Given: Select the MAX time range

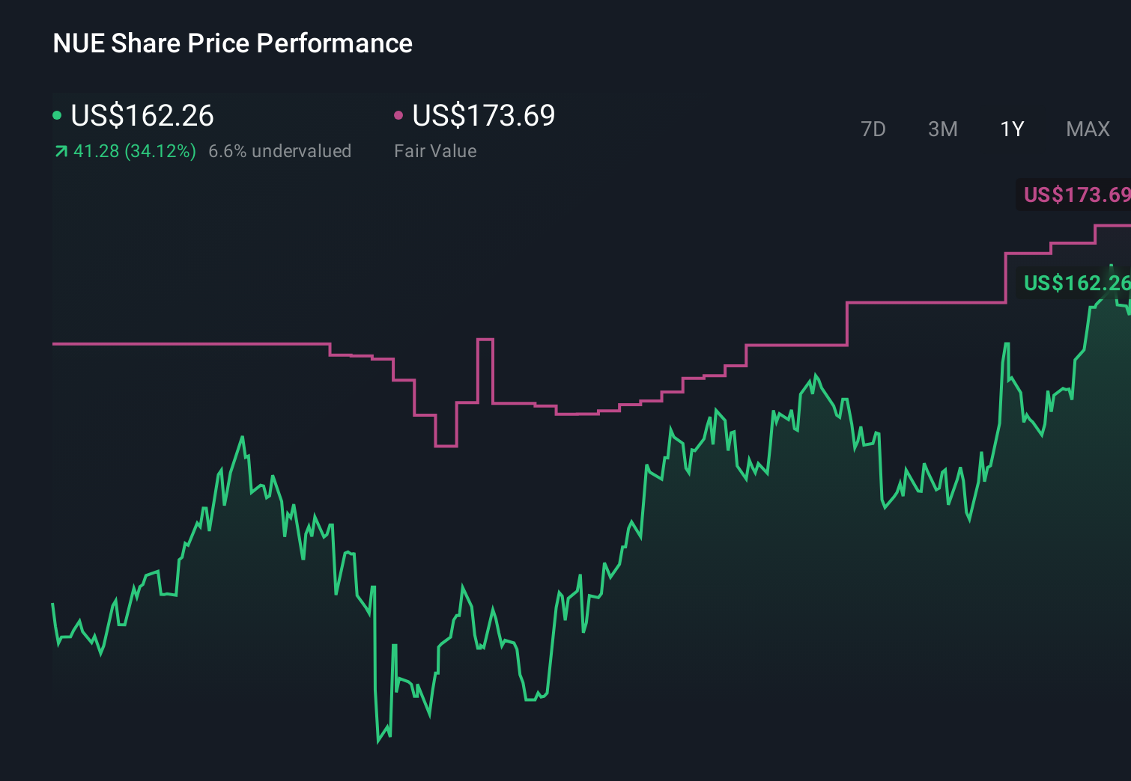Looking at the screenshot, I should pos(1088,129).
